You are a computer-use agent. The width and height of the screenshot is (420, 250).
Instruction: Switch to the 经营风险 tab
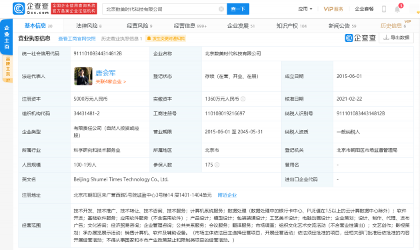[x=139, y=26]
